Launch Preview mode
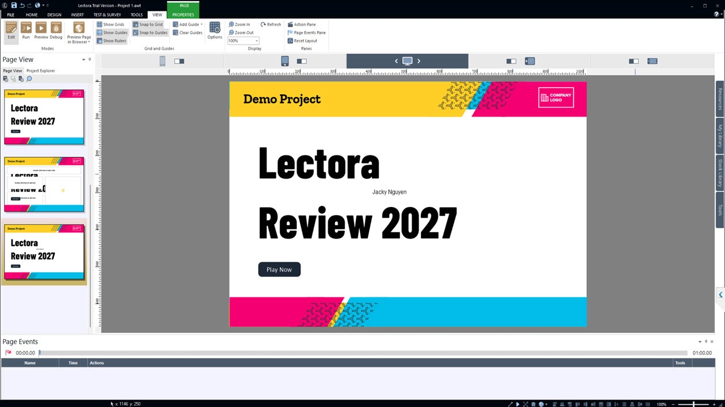 41,31
